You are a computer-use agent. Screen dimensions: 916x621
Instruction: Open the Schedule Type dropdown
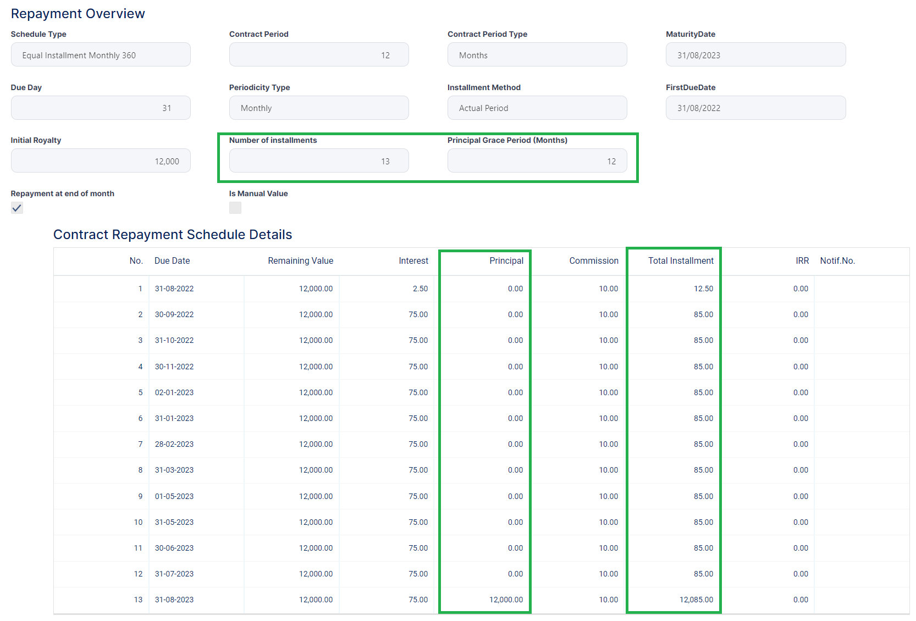pos(101,55)
